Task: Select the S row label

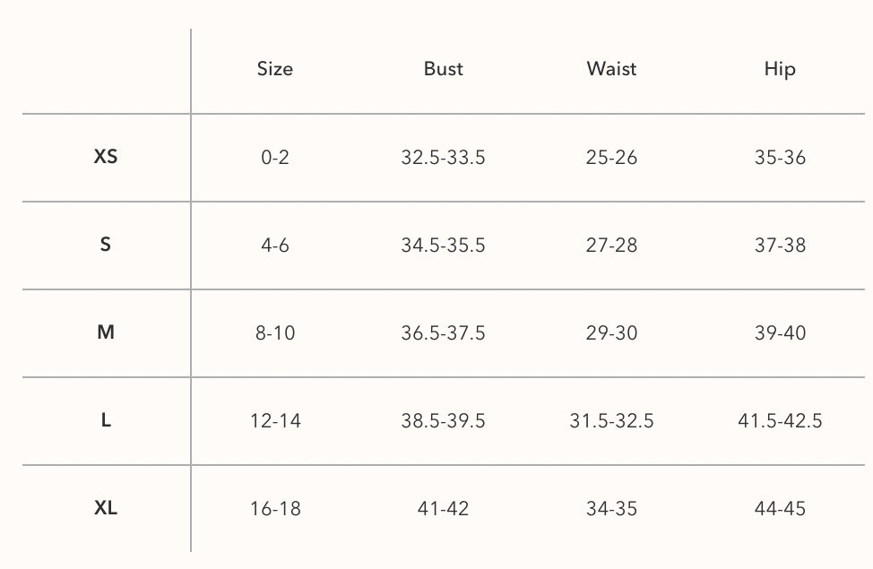Action: point(105,245)
